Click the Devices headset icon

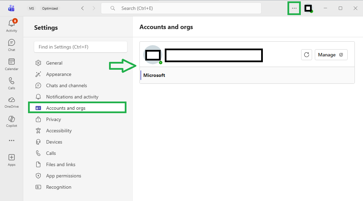click(38, 142)
